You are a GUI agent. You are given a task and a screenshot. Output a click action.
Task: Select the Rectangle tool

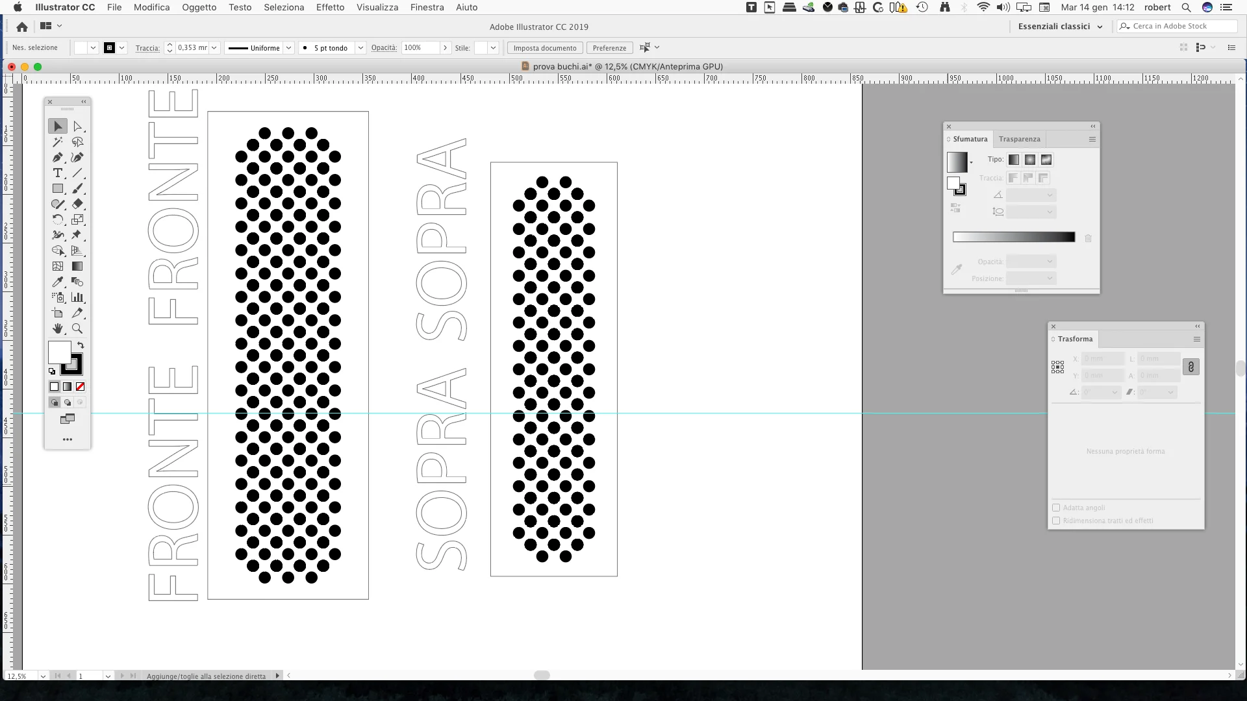tap(58, 188)
